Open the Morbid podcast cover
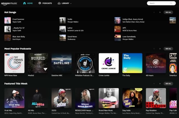This screenshot has height=118, width=179. 38,63
